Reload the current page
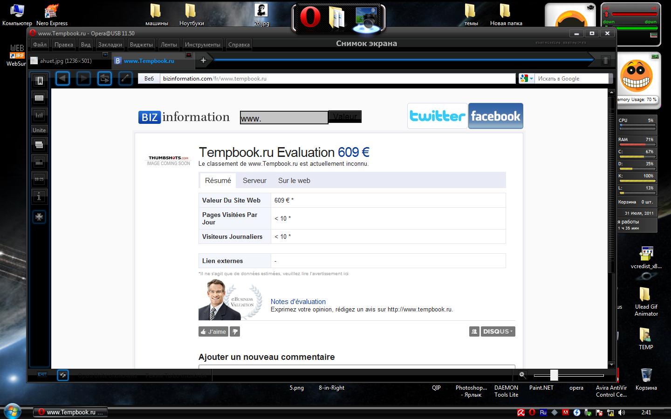 (x=104, y=78)
